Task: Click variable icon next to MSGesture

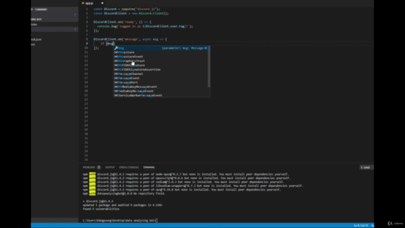Action: (116, 52)
